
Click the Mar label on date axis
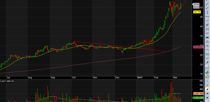coord(175,77)
